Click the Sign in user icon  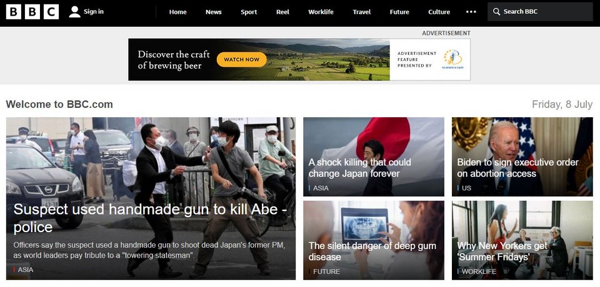[74, 12]
